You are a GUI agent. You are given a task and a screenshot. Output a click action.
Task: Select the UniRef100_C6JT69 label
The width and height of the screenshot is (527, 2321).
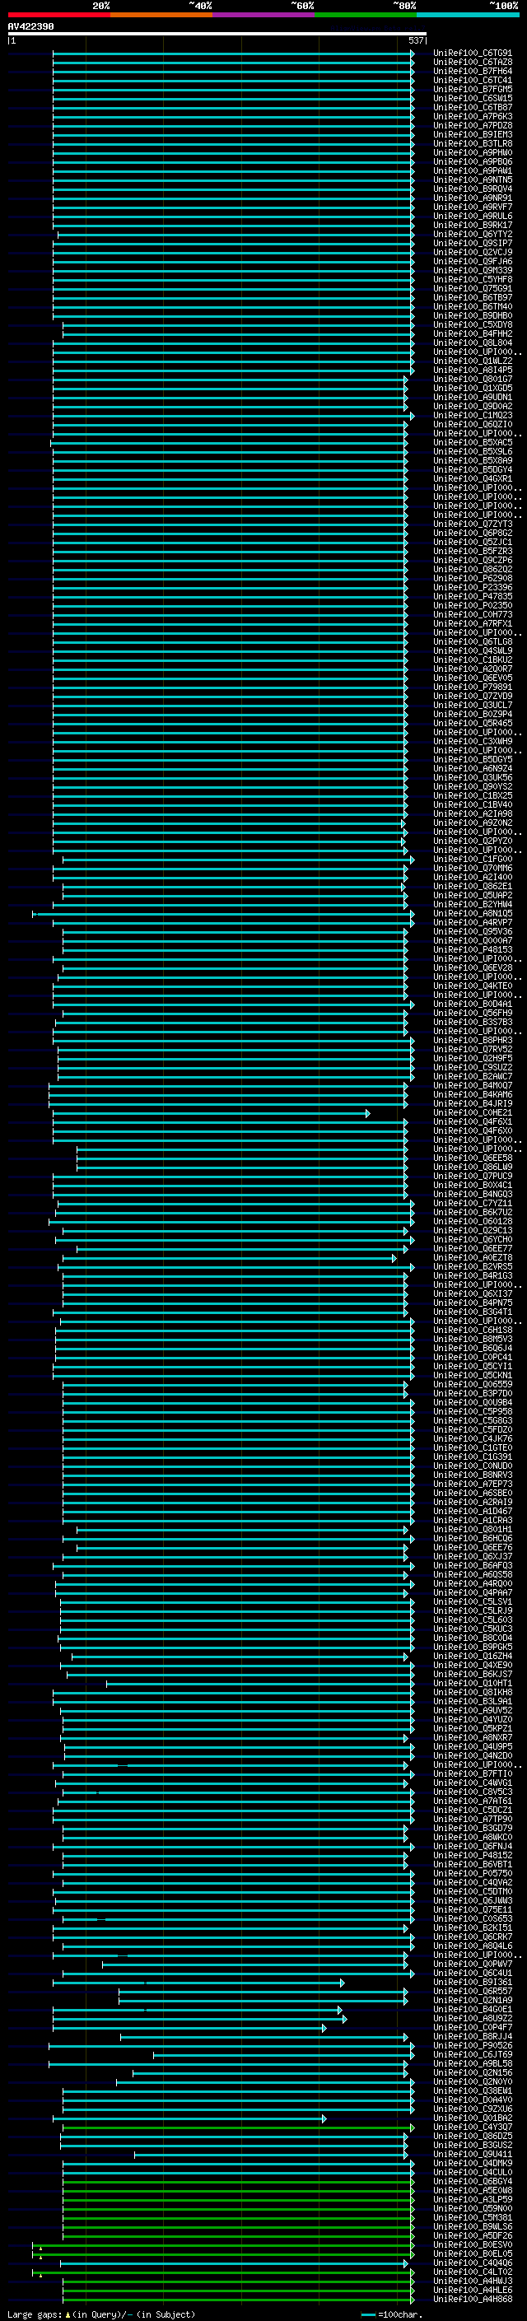(x=473, y=2055)
